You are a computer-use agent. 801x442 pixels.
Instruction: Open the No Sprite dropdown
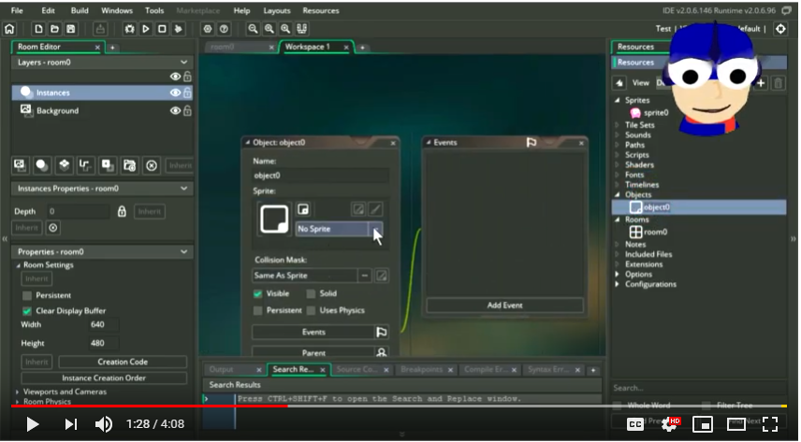tap(376, 229)
